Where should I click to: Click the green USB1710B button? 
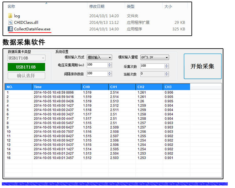pos(26,67)
